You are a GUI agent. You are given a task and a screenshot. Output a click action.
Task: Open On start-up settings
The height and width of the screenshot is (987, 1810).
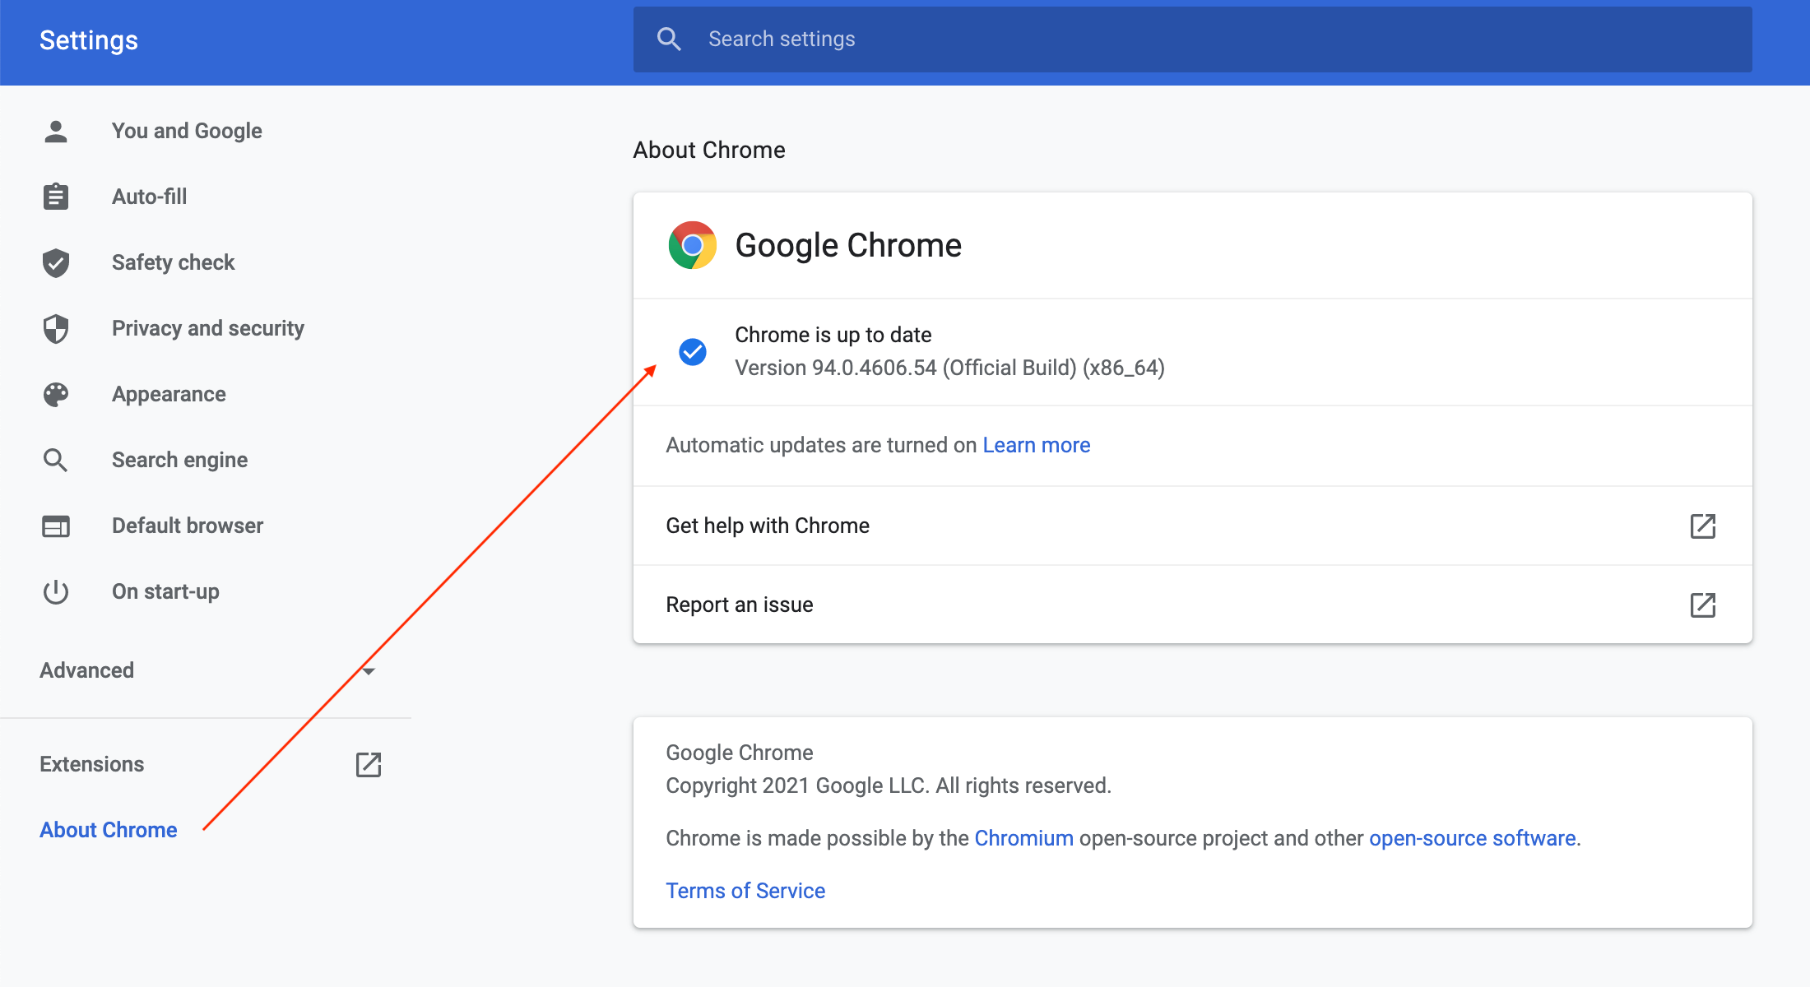[x=165, y=591]
